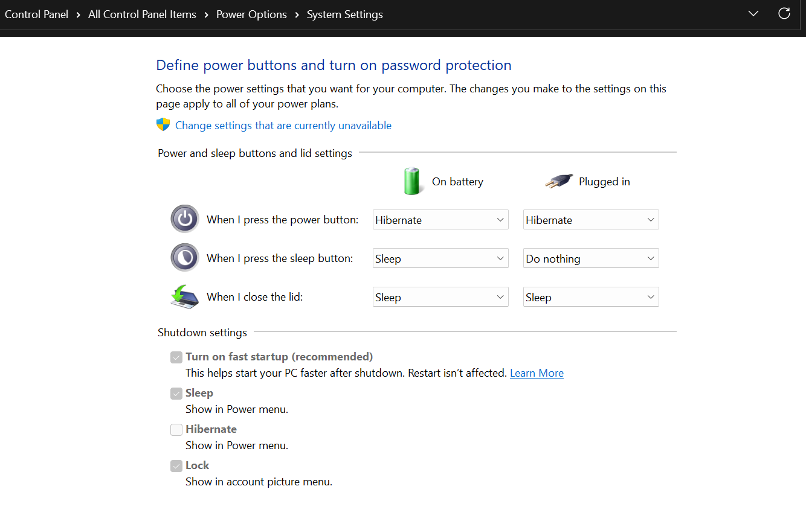Click the UAC shield icon

coord(163,125)
